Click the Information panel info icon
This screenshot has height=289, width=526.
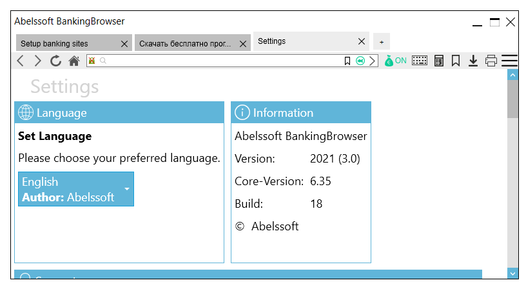point(242,112)
